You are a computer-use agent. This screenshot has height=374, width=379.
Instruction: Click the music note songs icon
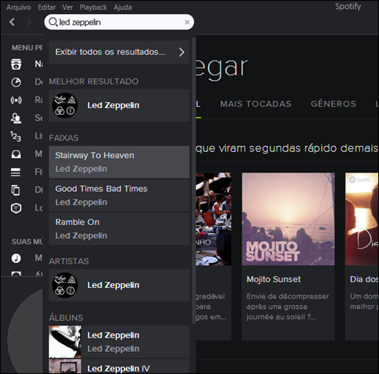pyautogui.click(x=16, y=258)
